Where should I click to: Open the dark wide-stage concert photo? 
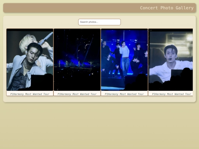[x=77, y=60]
